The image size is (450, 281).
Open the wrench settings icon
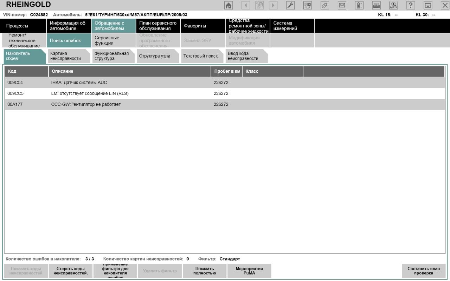pos(291,5)
